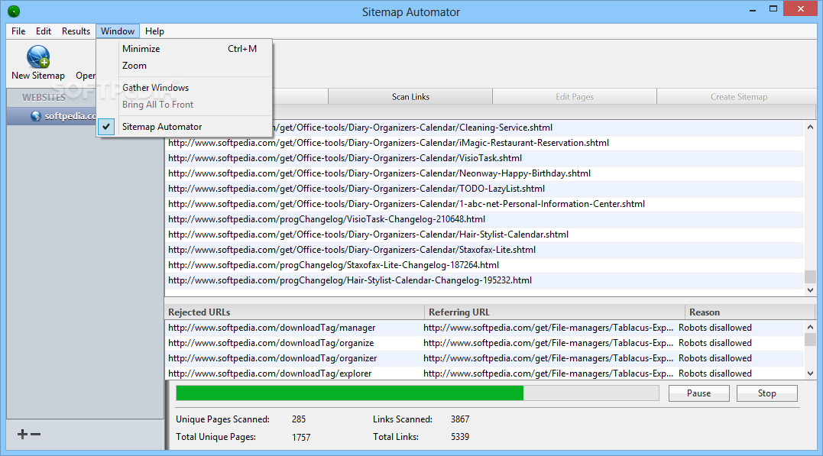Click the Total Unique Pages value 1757
This screenshot has width=823, height=456.
pos(301,437)
